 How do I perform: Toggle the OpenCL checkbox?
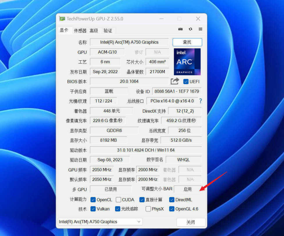click(93, 200)
